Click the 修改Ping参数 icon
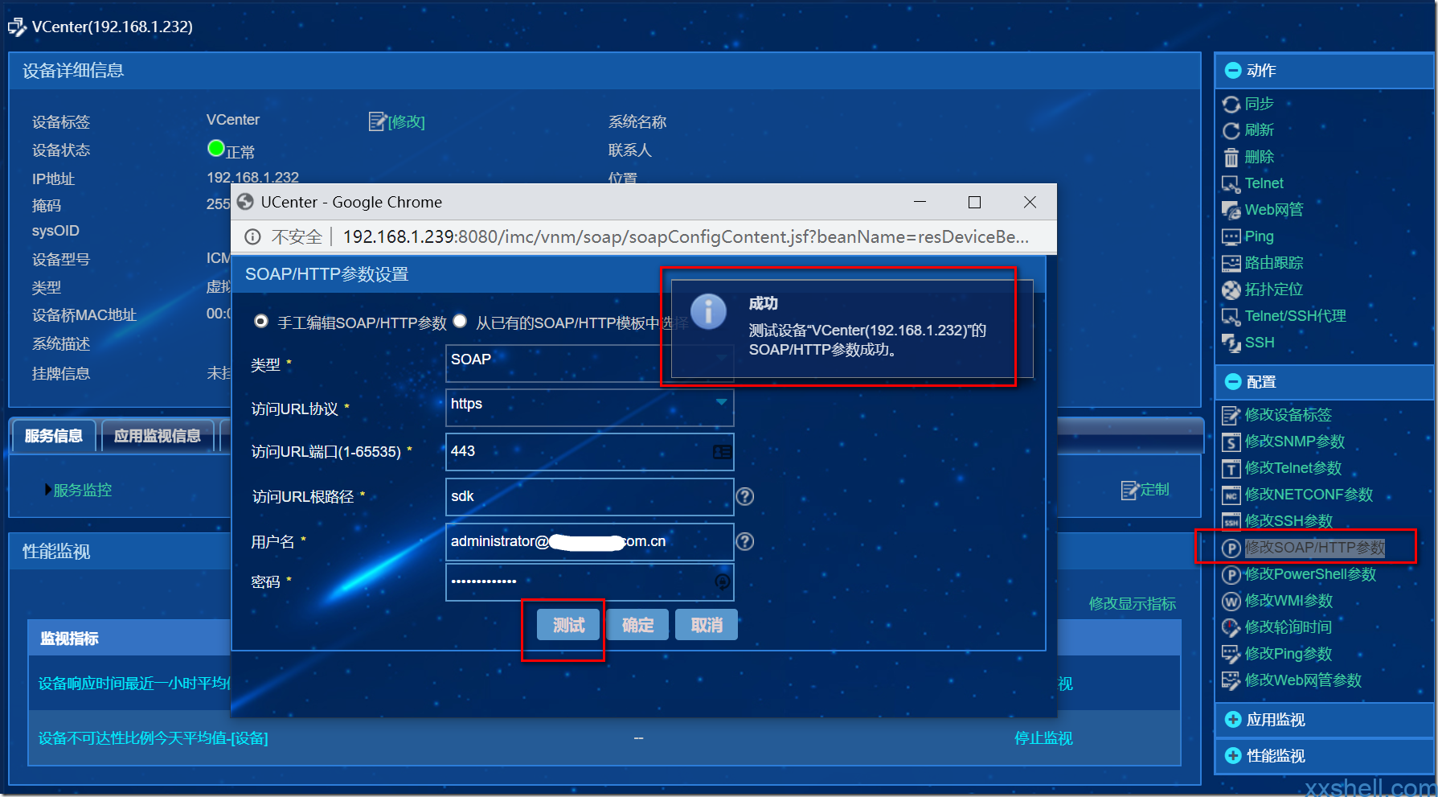This screenshot has height=797, width=1438. [x=1231, y=655]
